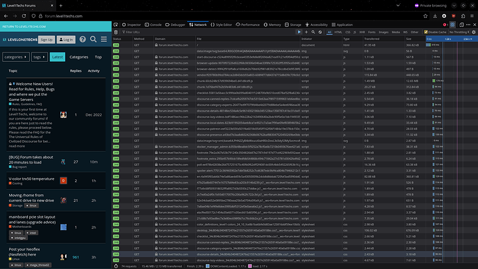Expand the tags dropdown filter
The width and height of the screenshot is (478, 269).
click(x=39, y=58)
